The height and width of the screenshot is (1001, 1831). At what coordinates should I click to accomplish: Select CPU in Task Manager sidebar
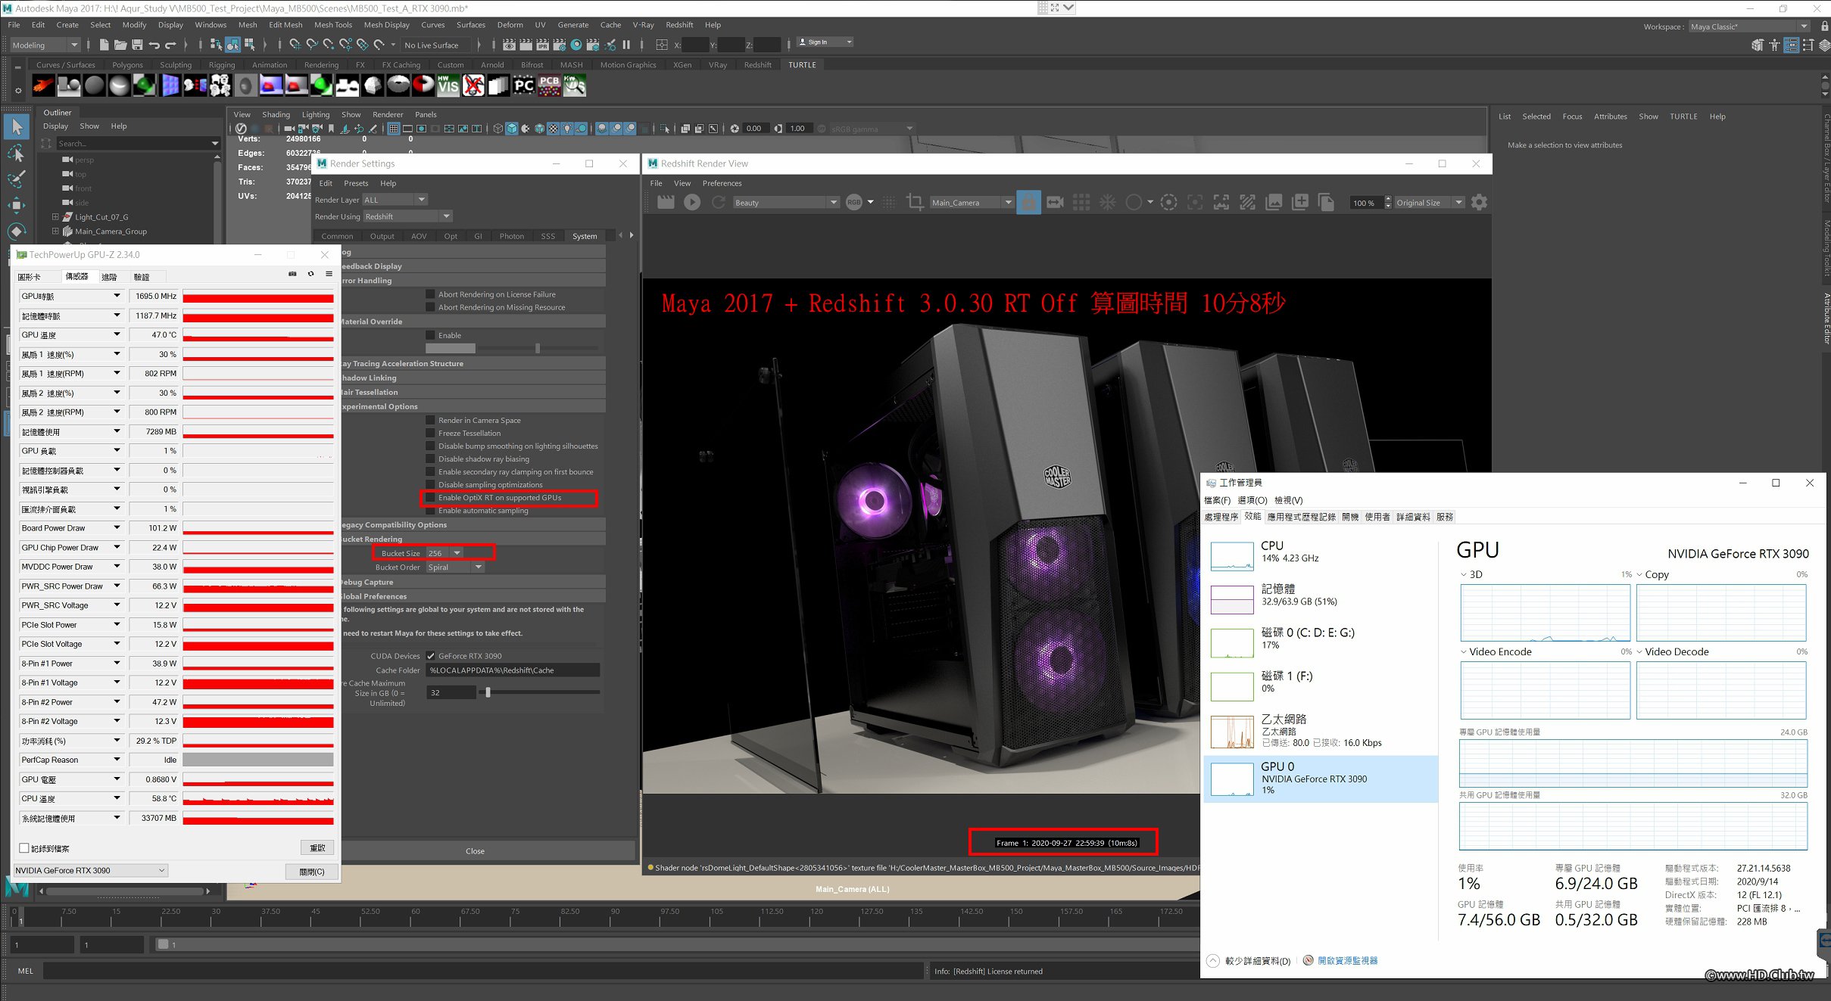coord(1320,556)
